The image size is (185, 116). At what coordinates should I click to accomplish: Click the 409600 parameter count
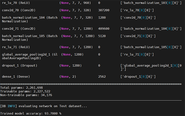click(104, 28)
